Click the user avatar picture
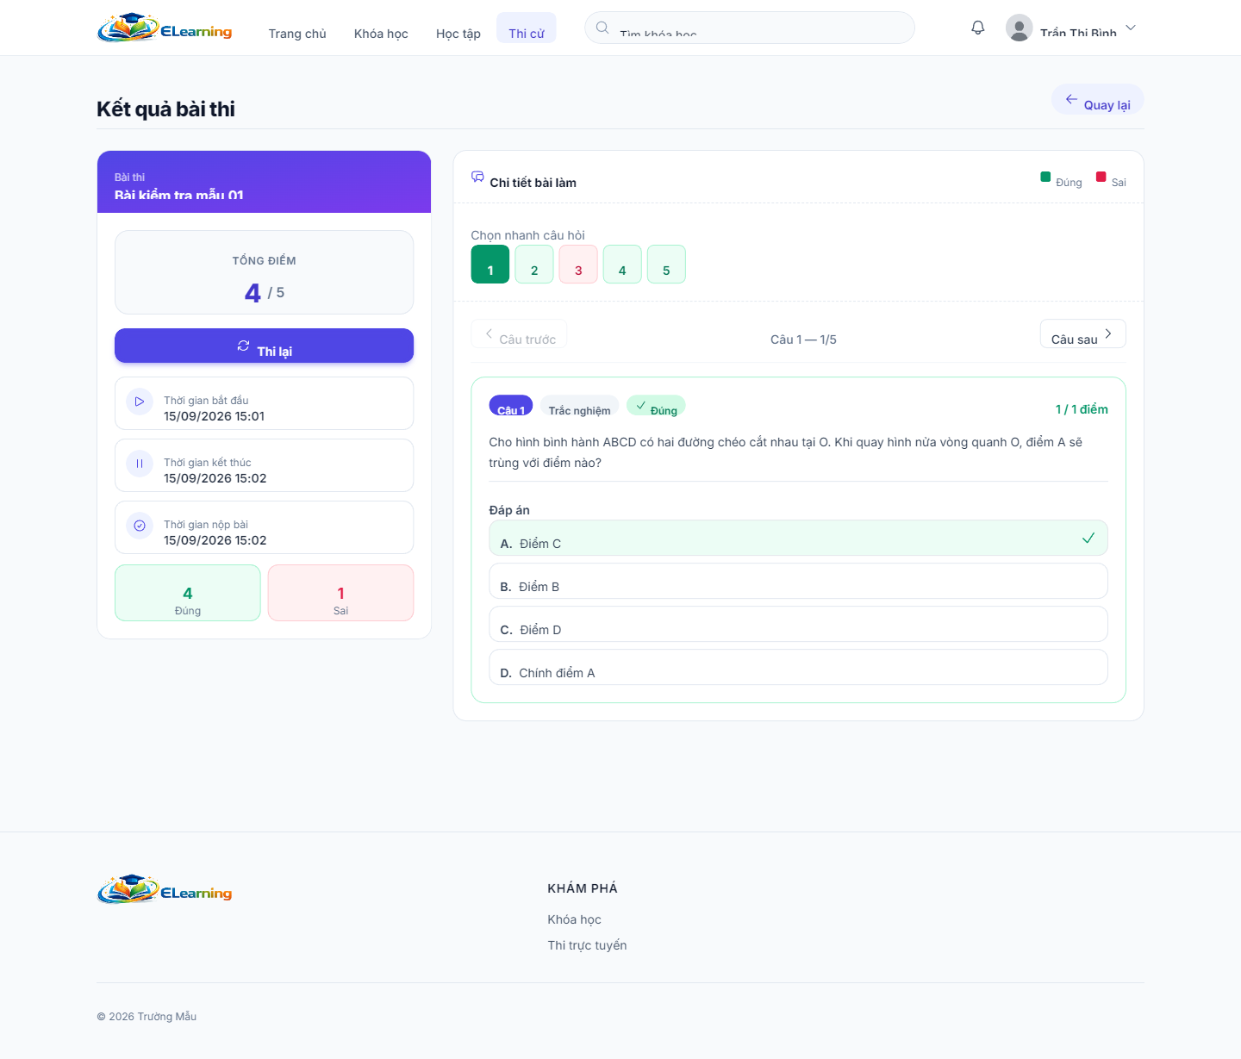The image size is (1241, 1059). click(x=1020, y=28)
